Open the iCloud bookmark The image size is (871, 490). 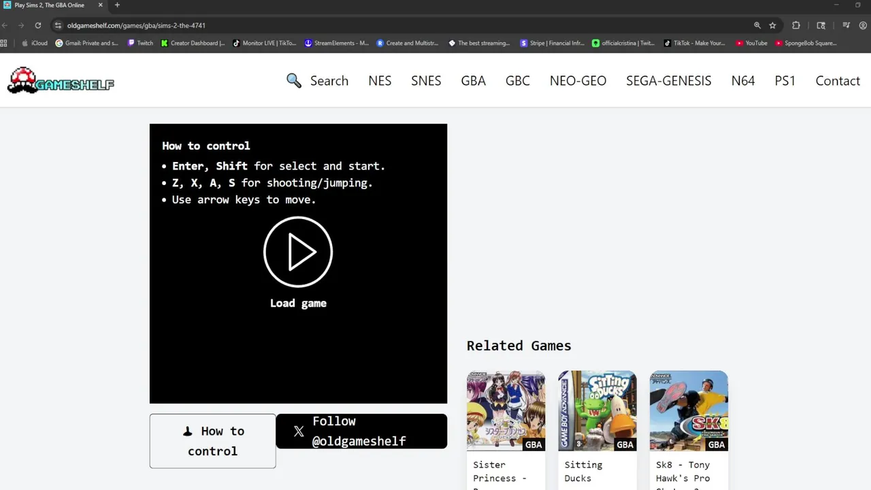coord(35,43)
